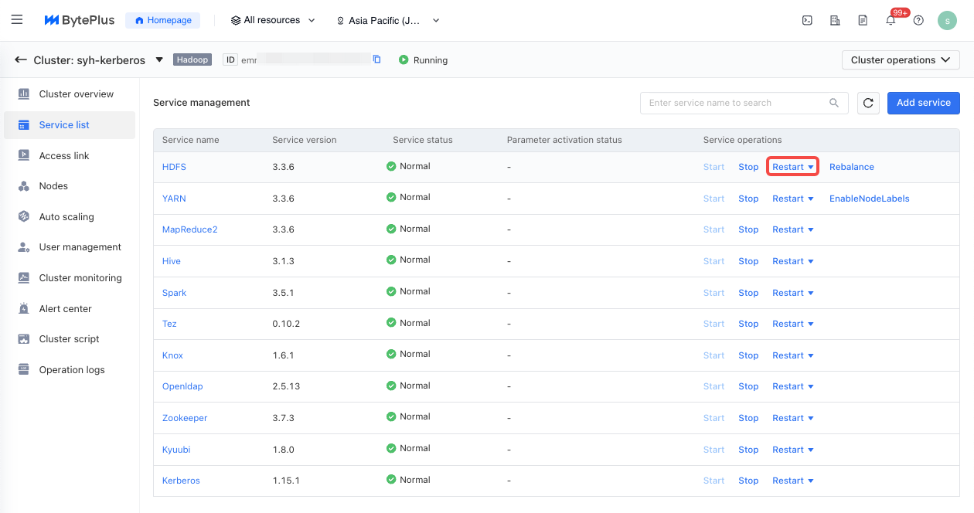Copy the cluster ID

point(377,59)
